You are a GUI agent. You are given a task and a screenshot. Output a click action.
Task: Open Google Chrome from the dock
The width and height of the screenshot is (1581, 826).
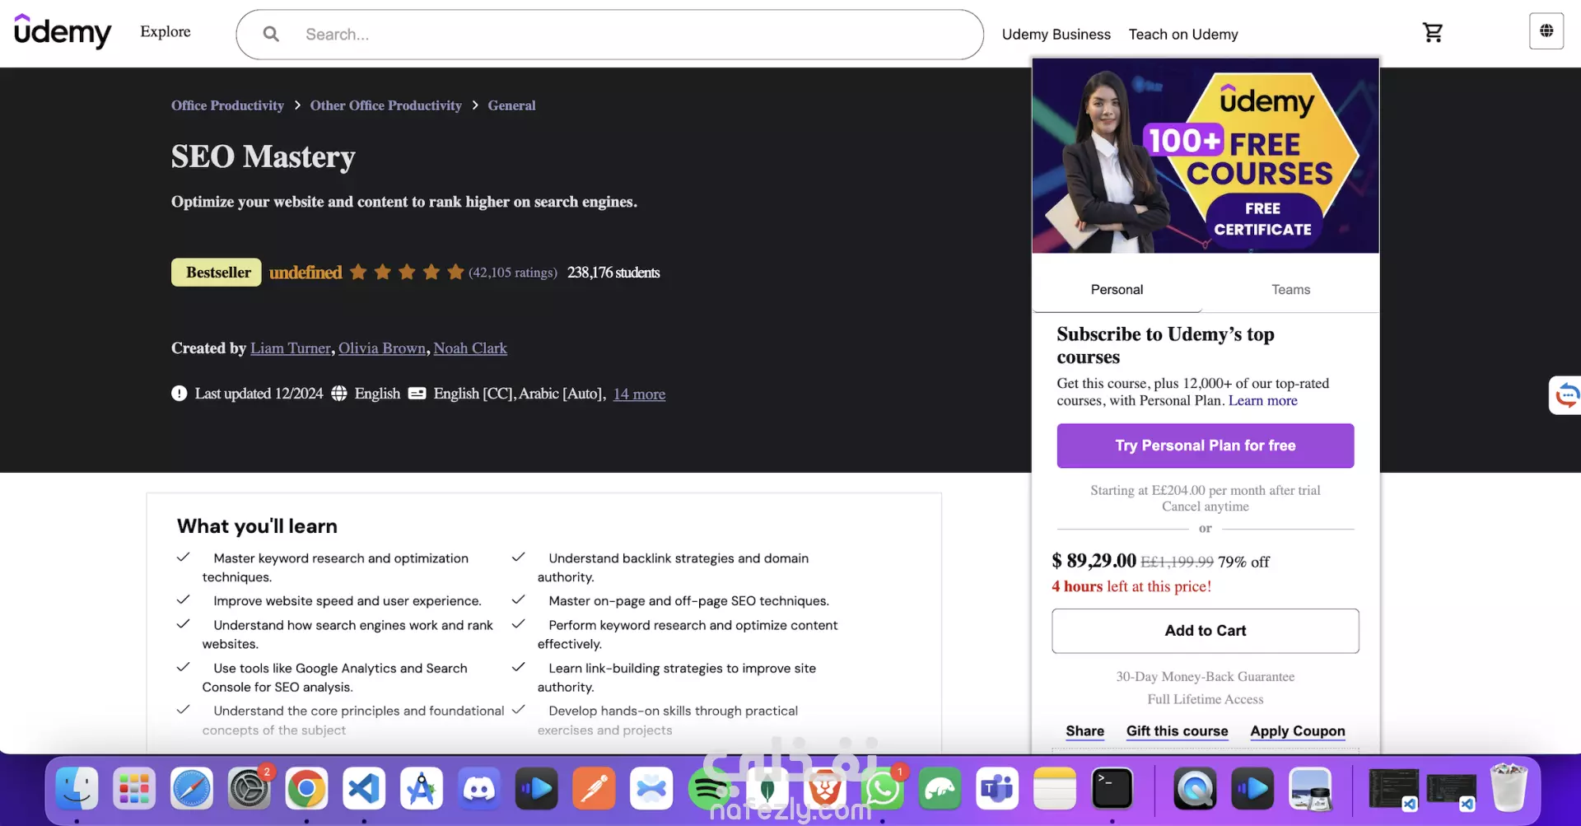306,789
